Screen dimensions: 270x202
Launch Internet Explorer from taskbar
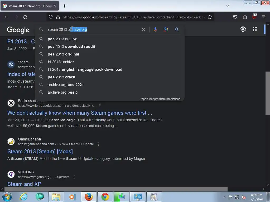(x=23, y=197)
